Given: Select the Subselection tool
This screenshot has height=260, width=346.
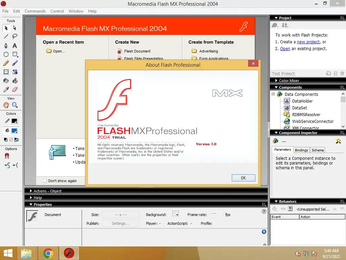Looking at the screenshot, I should pos(15,28).
